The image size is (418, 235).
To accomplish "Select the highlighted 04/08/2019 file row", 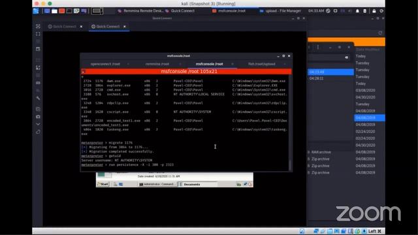I will click(x=370, y=117).
